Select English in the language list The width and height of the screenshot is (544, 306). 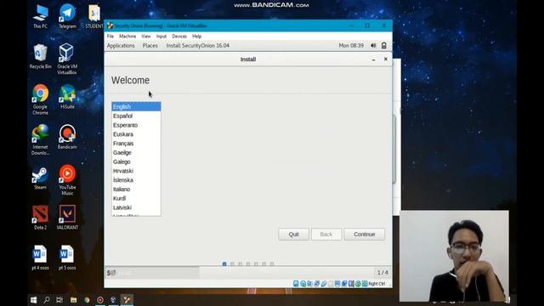(x=136, y=107)
